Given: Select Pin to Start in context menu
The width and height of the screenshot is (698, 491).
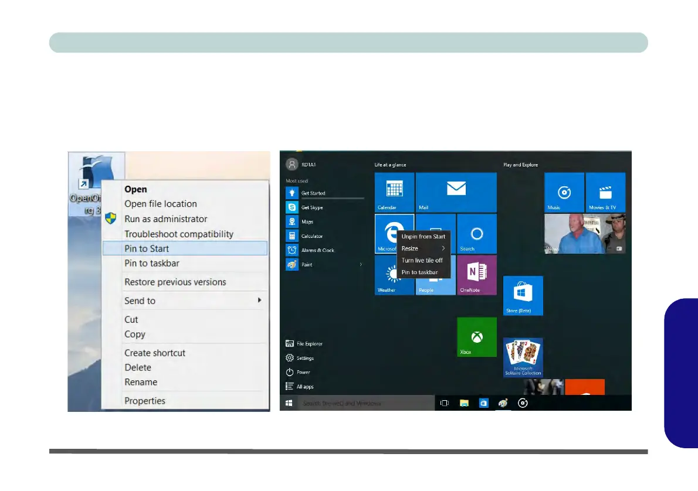Looking at the screenshot, I should click(185, 248).
